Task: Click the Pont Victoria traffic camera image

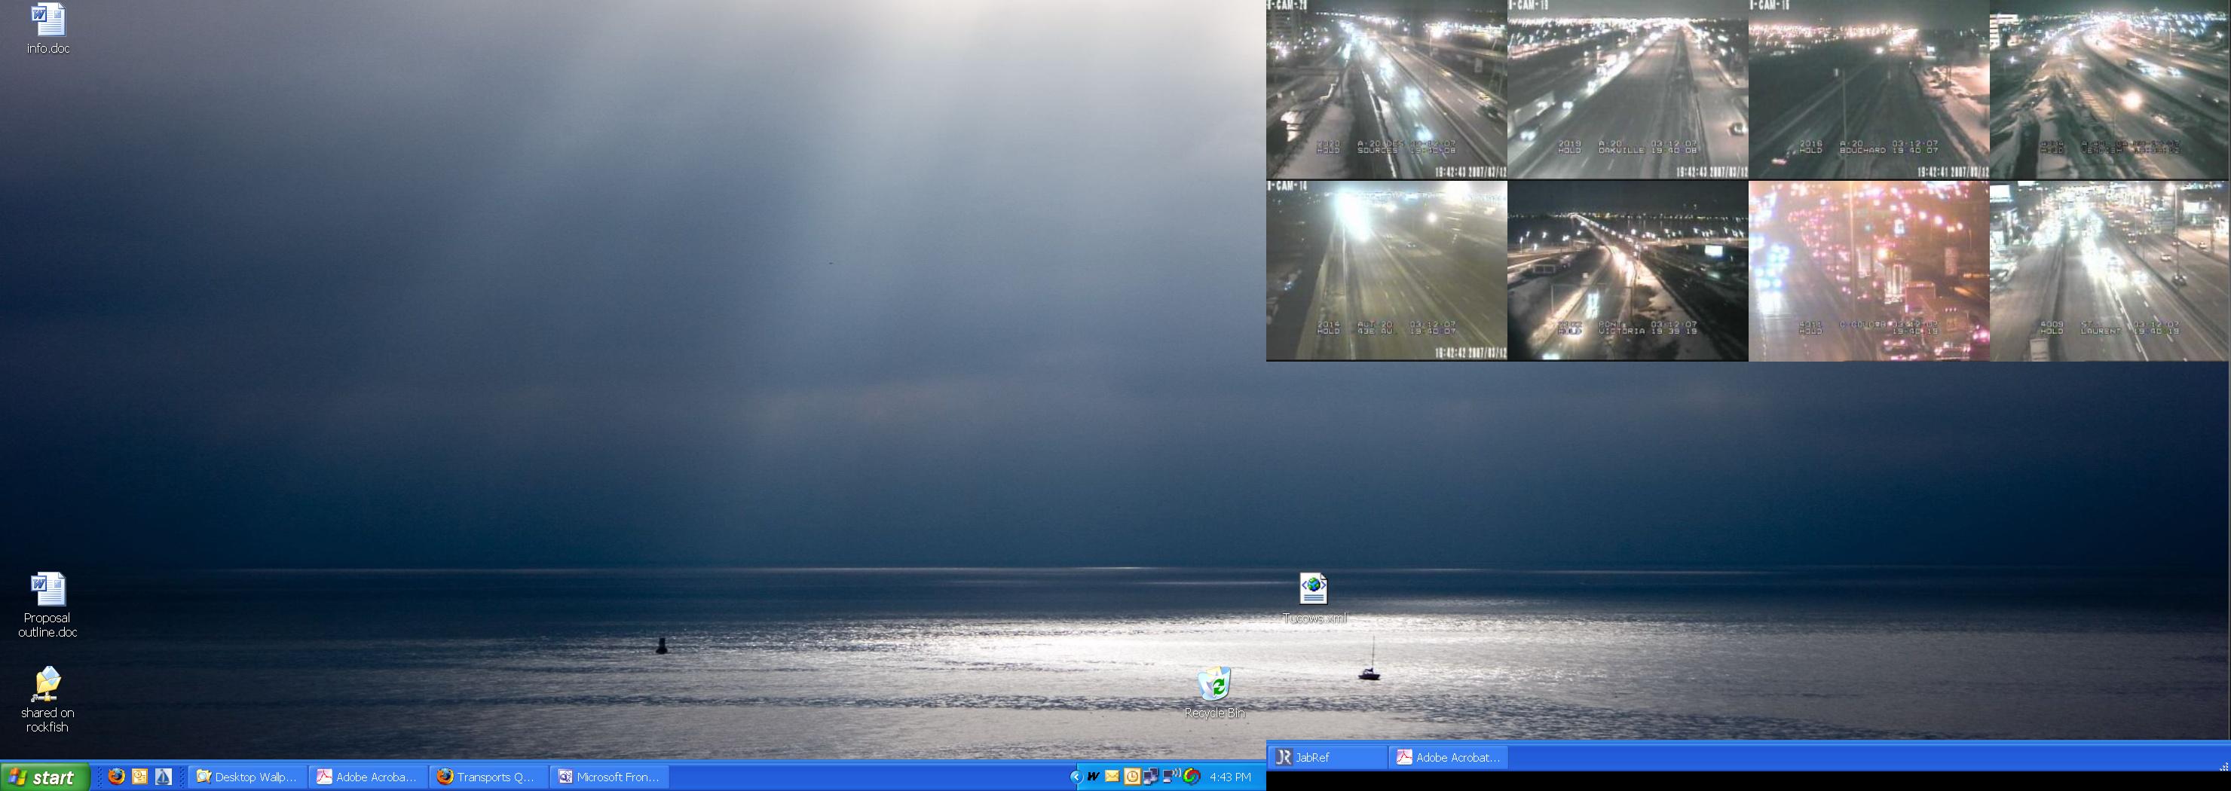Action: pyautogui.click(x=1627, y=271)
